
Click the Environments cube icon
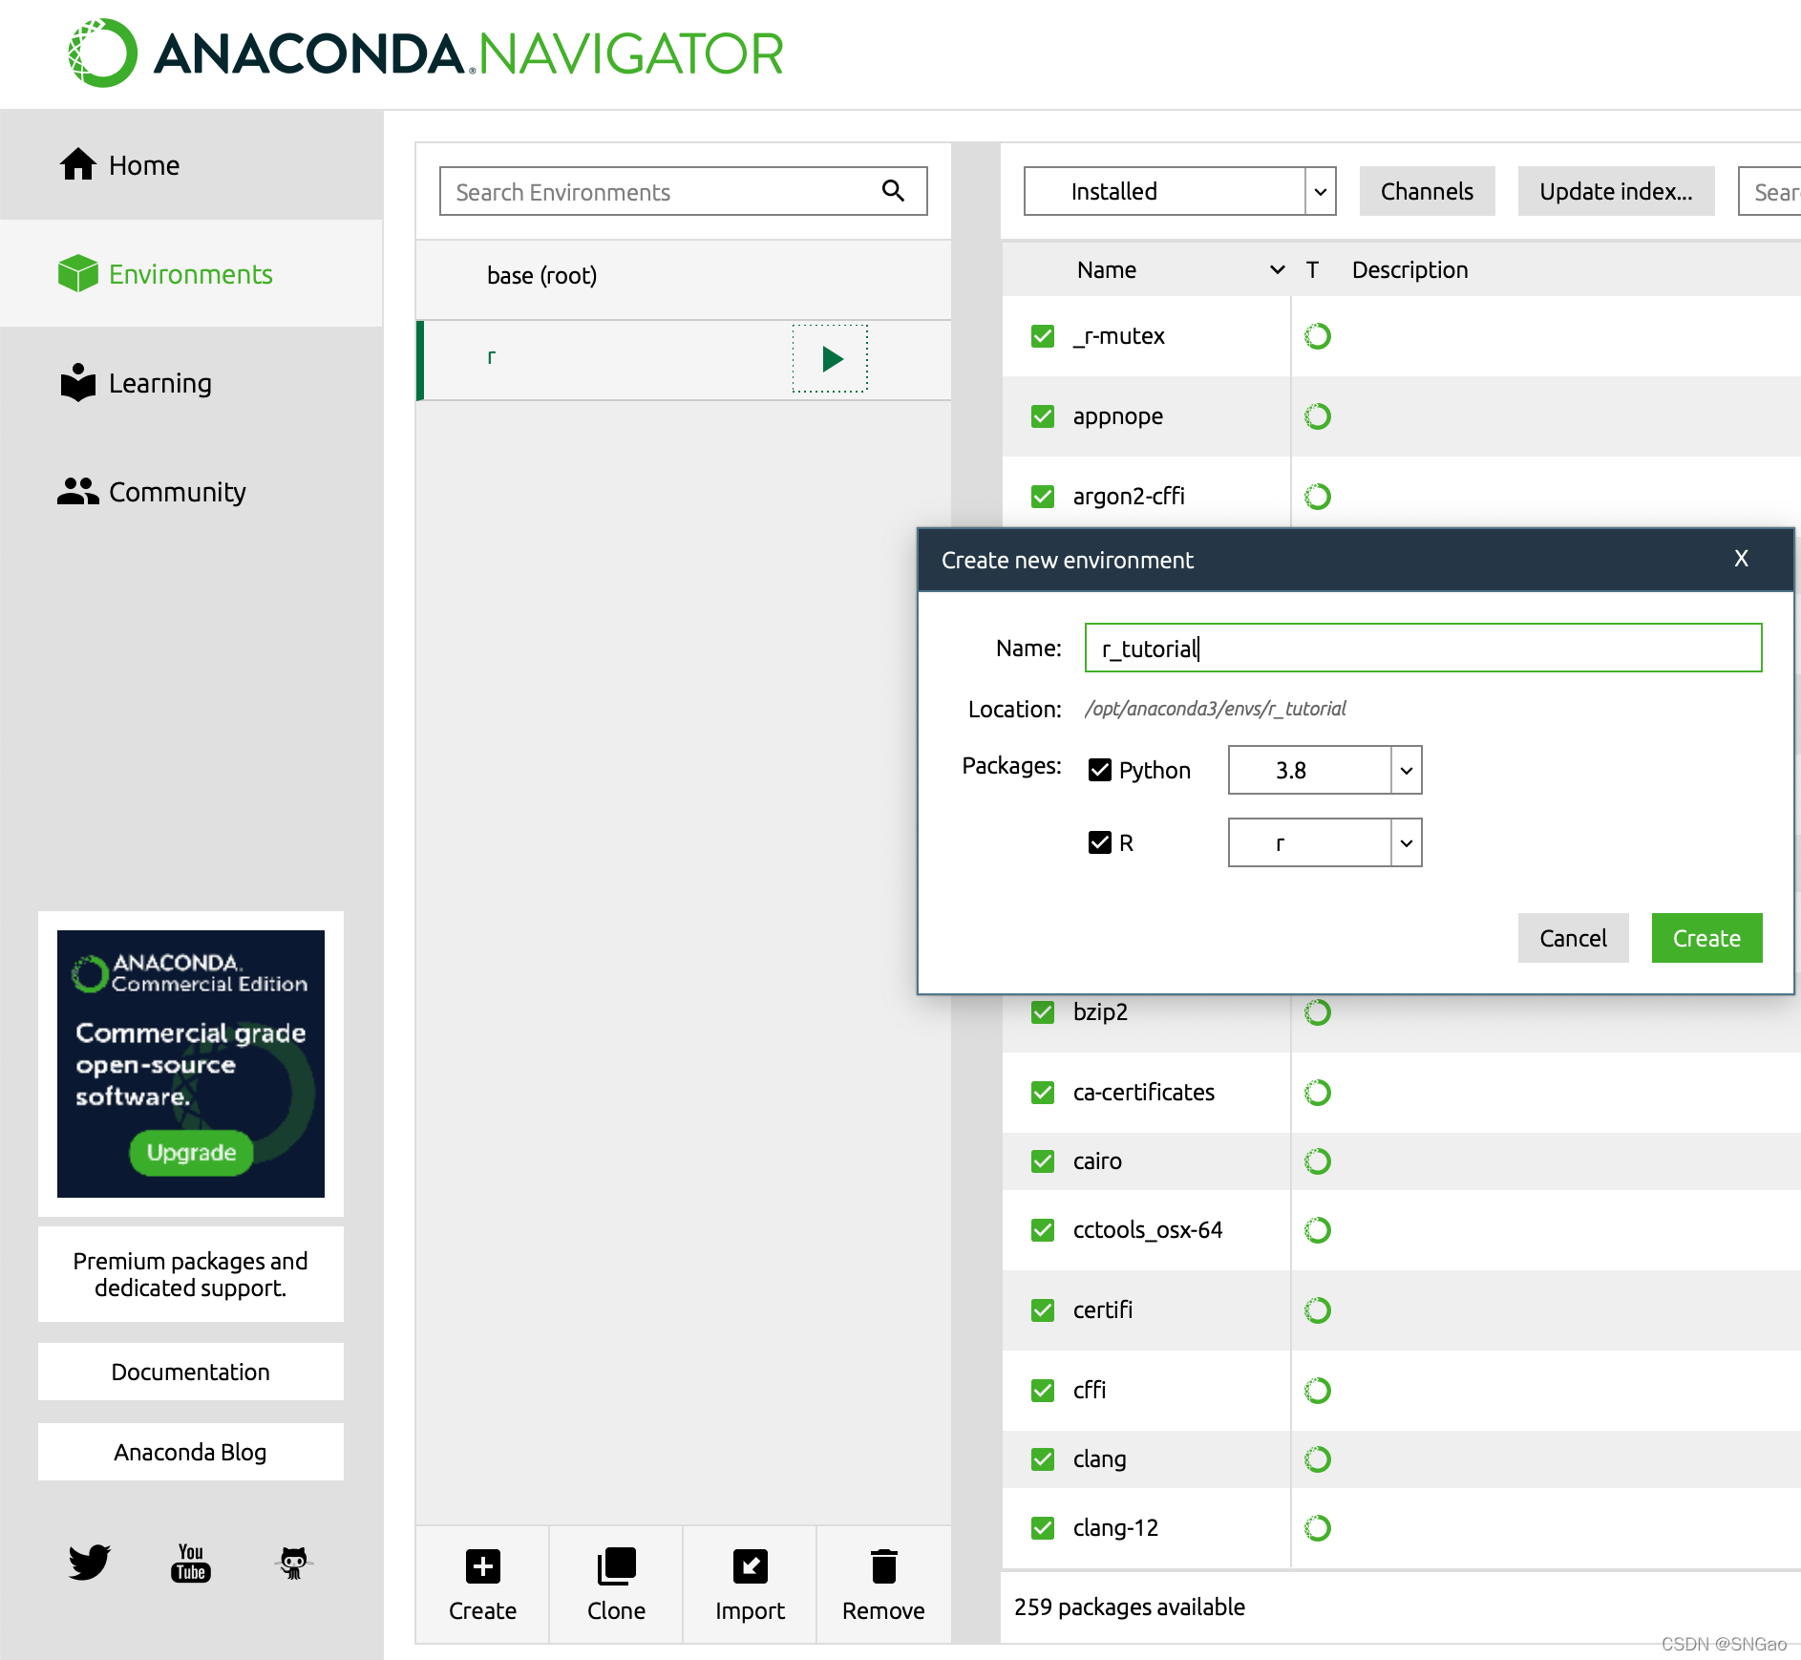point(78,273)
